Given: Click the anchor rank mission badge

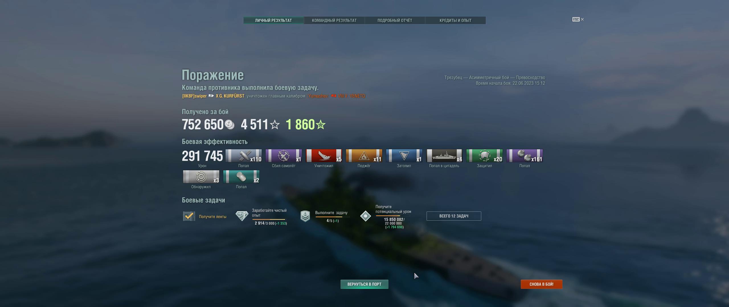Looking at the screenshot, I should pyautogui.click(x=305, y=216).
